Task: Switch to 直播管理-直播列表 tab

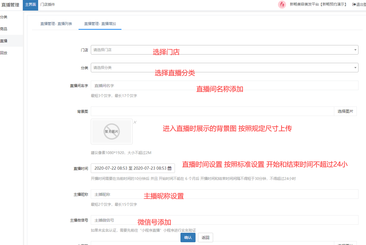Action: point(56,24)
